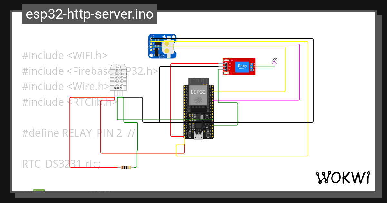The height and width of the screenshot is (203, 387).
Task: Toggle the LED1 indicator on the relay module
Action: [x=226, y=73]
